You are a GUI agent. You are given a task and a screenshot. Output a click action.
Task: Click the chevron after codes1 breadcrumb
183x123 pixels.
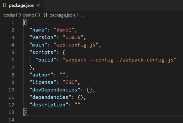pos(20,15)
